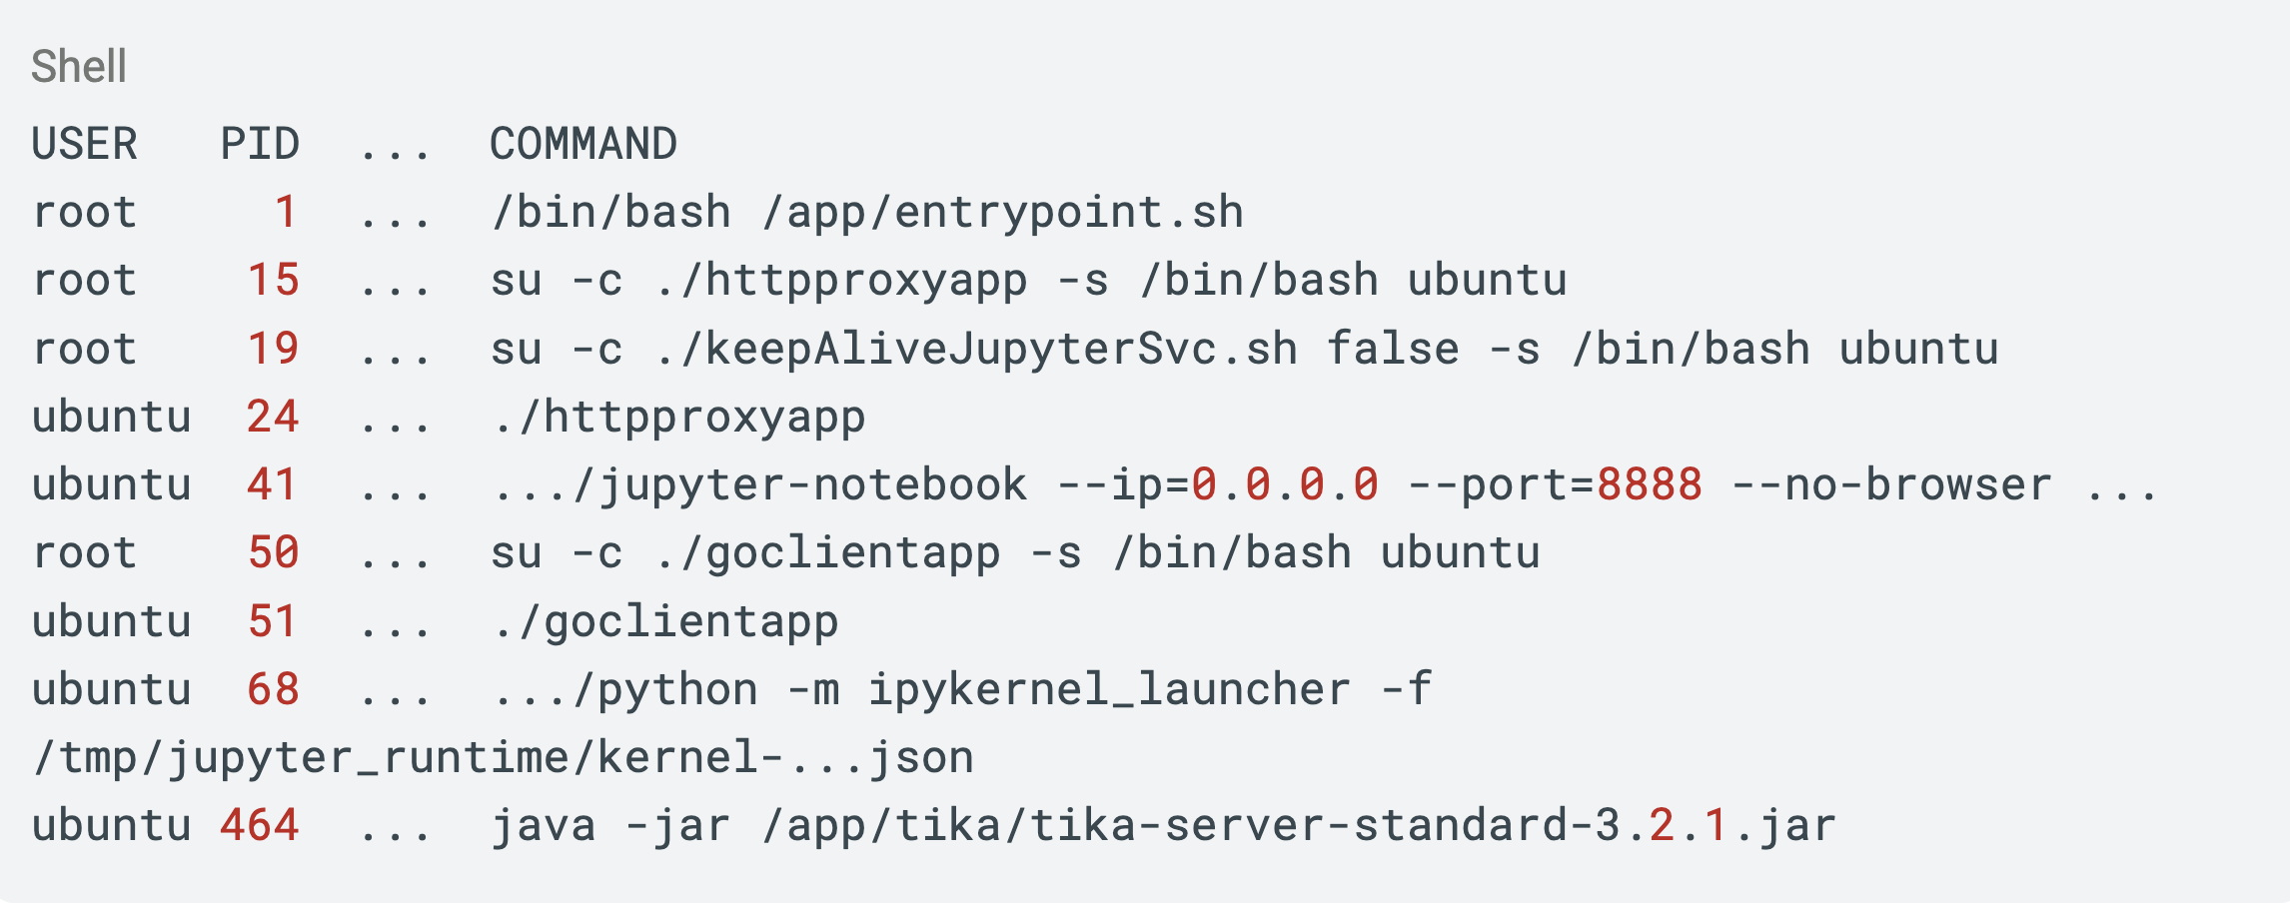The image size is (2290, 903).
Task: Click PID number 19
Action: [x=273, y=349]
